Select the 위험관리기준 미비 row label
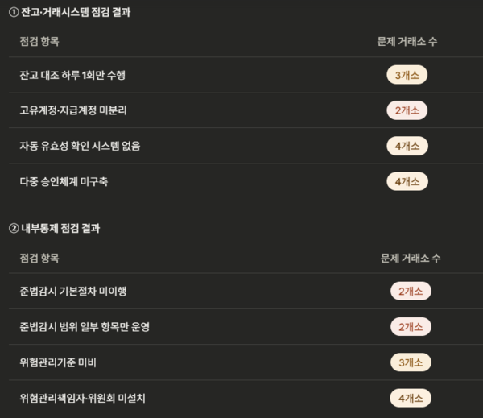This screenshot has width=483, height=418. click(x=58, y=362)
